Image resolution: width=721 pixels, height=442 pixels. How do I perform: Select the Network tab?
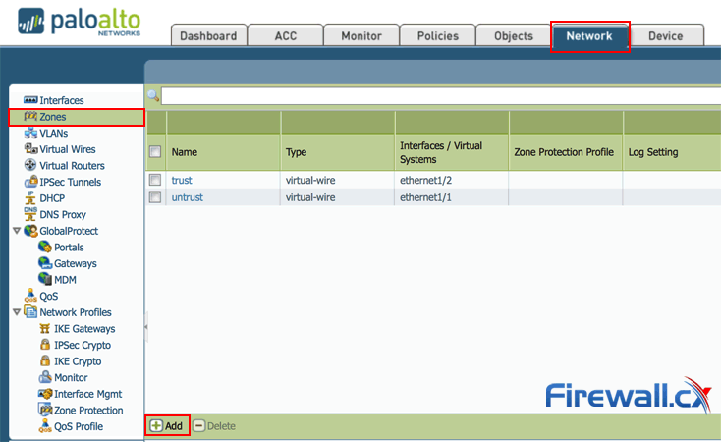click(x=589, y=36)
